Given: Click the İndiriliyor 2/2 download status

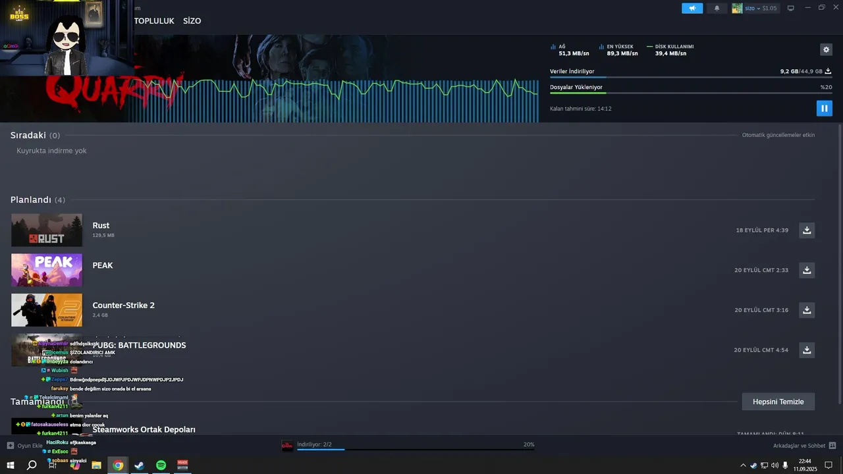Looking at the screenshot, I should (314, 444).
